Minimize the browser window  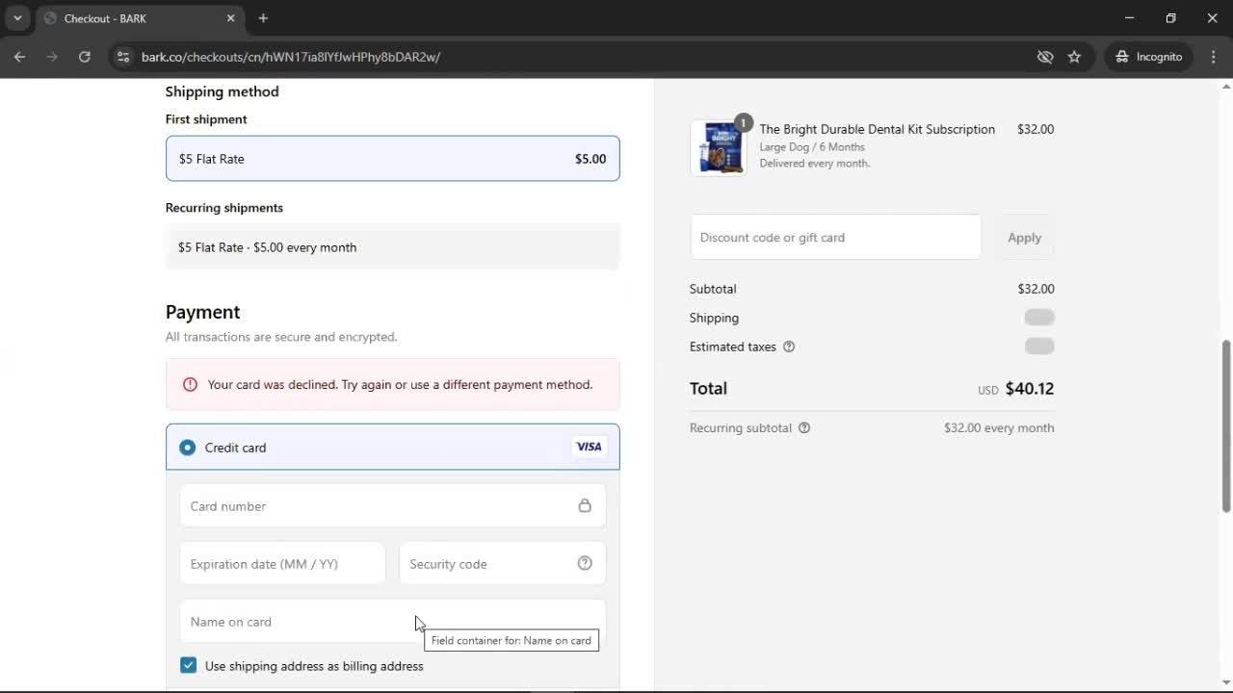point(1129,18)
